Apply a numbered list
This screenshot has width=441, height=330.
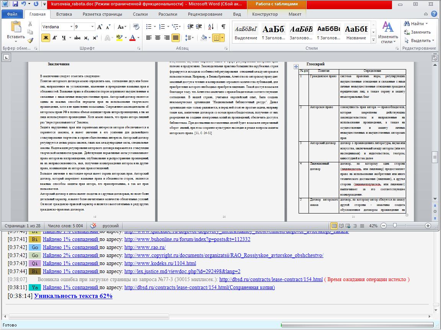163,27
